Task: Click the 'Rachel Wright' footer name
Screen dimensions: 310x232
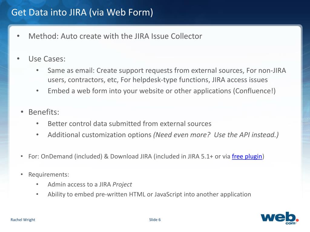Action: pos(23,220)
